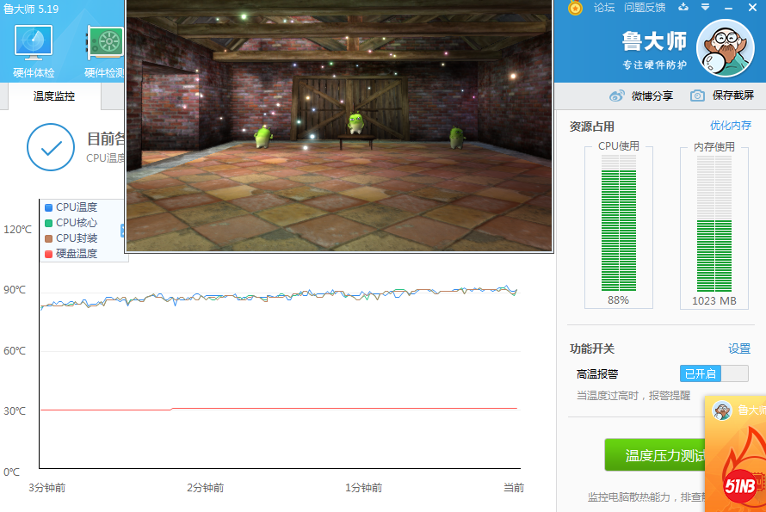Screen dimensions: 766x512
Task: Click the blue checkmark status circle
Action: click(51, 147)
